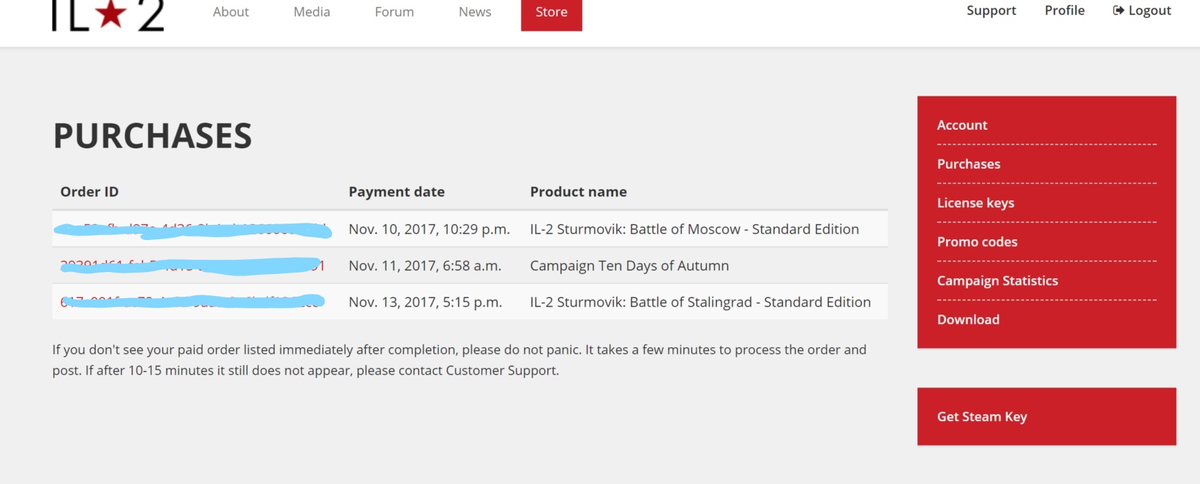Open the Battle of Stalingrad order ID

click(192, 301)
